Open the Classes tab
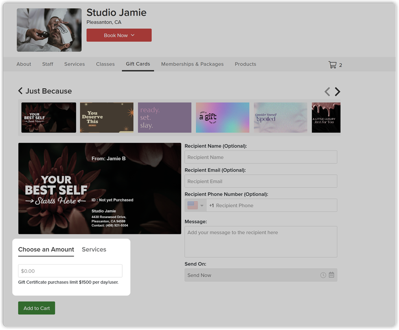 pyautogui.click(x=105, y=64)
